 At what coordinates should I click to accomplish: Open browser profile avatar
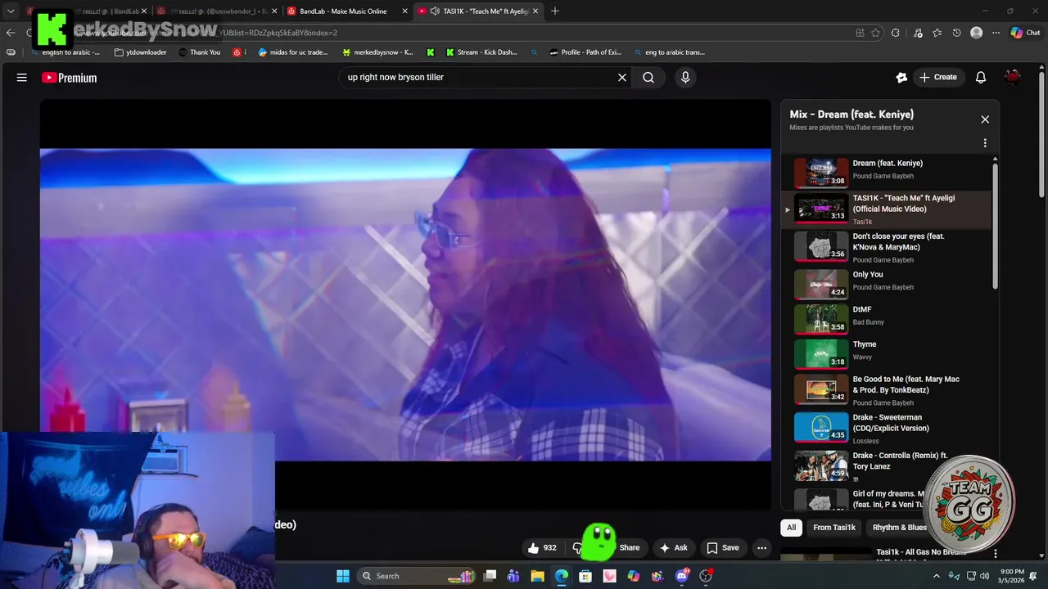click(x=976, y=33)
